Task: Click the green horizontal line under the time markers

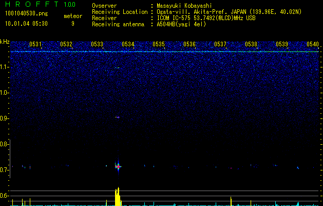Action: (x=164, y=51)
